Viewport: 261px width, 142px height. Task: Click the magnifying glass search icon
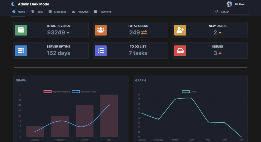tap(217, 12)
